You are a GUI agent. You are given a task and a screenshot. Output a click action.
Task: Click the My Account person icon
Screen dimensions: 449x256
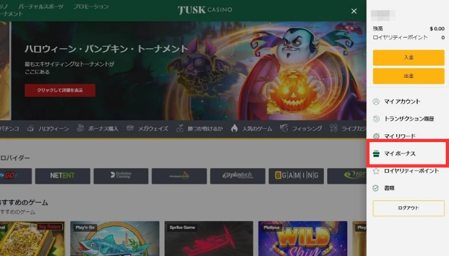pos(377,101)
